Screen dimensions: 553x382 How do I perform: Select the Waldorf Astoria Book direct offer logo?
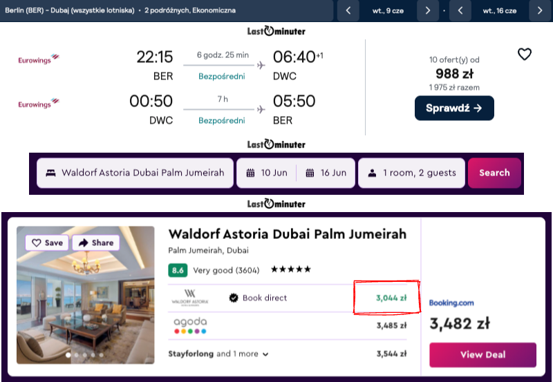coord(189,298)
